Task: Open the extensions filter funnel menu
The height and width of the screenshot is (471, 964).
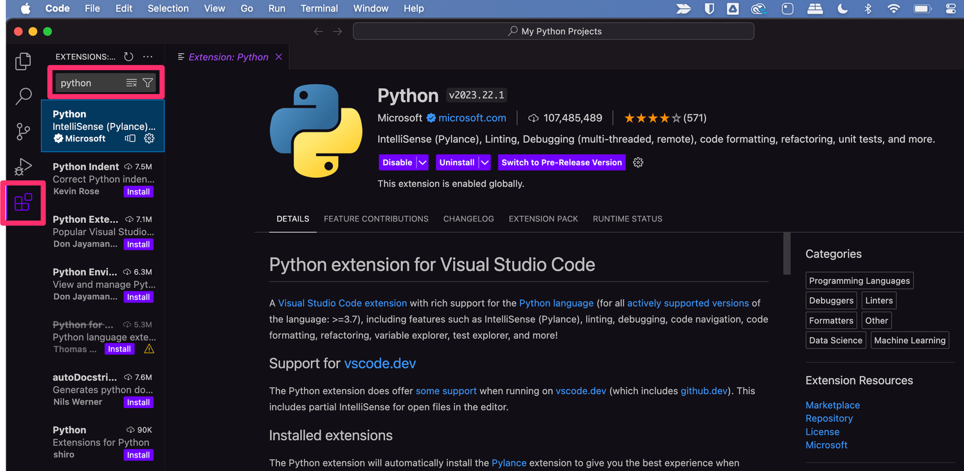Action: click(x=148, y=82)
